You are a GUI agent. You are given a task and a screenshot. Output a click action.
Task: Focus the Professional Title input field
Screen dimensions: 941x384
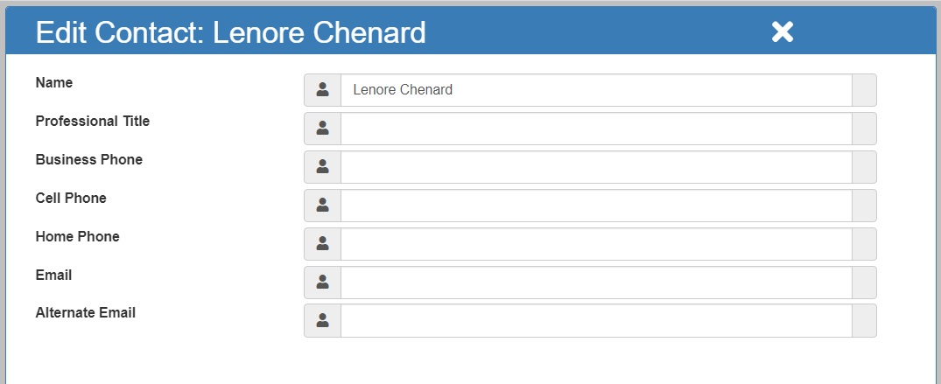(x=596, y=129)
